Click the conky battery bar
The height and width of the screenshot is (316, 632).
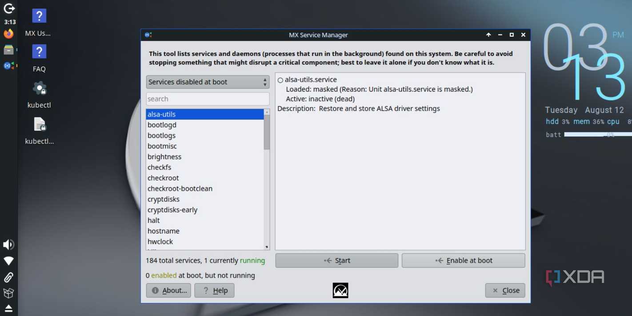point(598,134)
